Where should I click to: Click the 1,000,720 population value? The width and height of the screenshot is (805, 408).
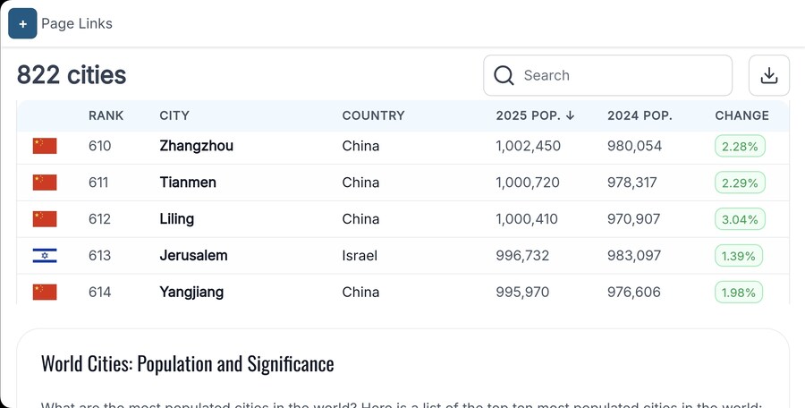[x=528, y=183]
